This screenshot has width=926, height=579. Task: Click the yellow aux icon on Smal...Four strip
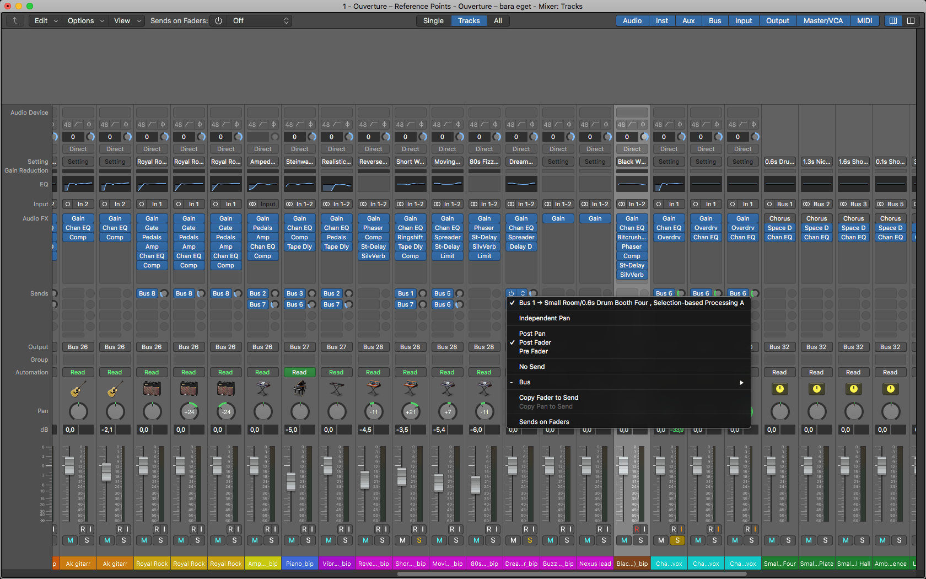pos(779,389)
